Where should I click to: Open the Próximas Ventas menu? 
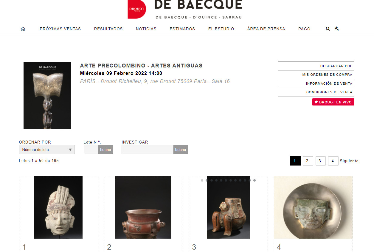coord(60,29)
